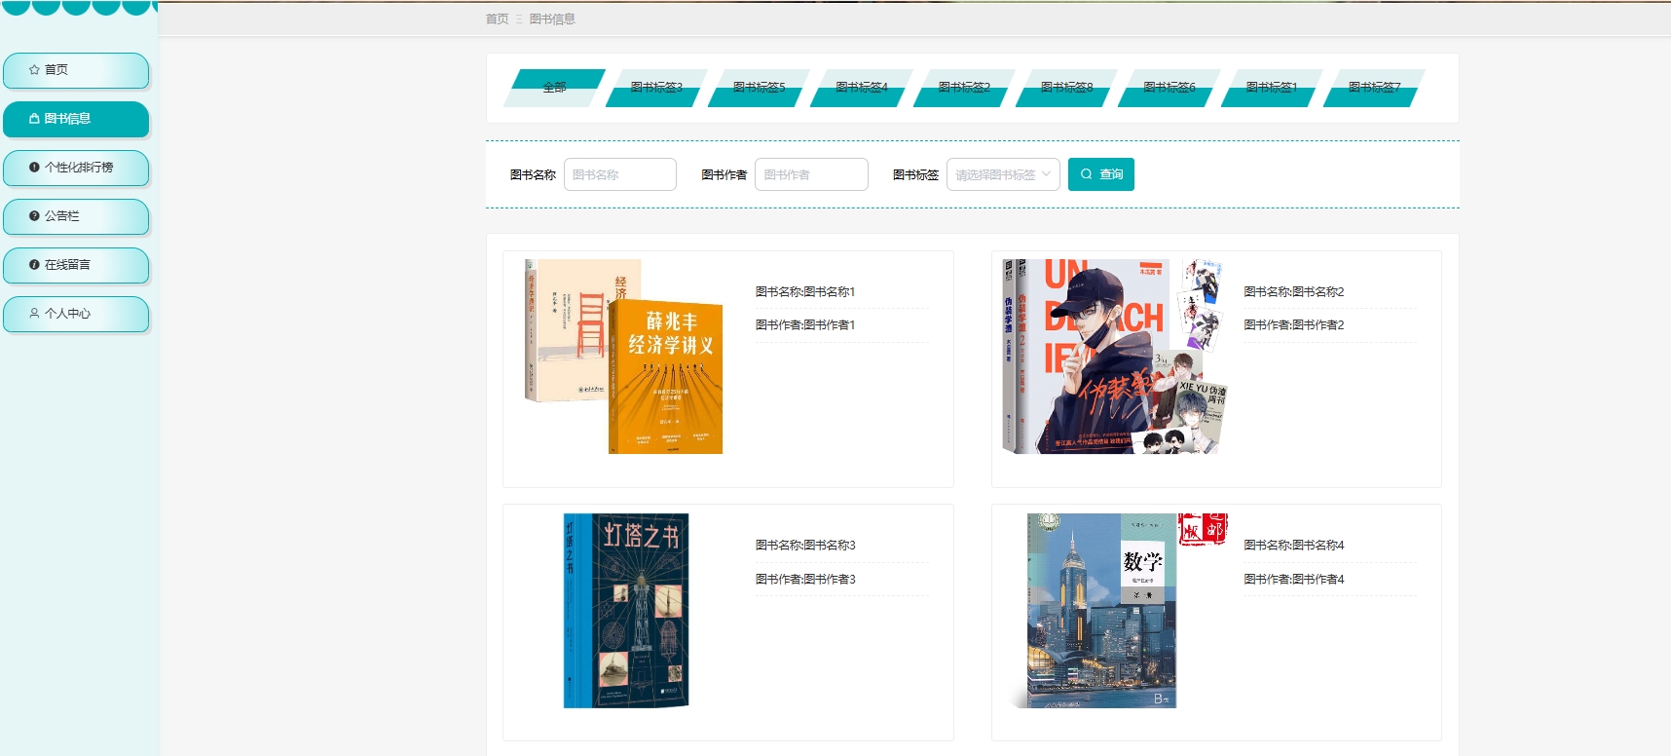
Task: Select the 图书标签8 tab
Action: pos(1067,88)
